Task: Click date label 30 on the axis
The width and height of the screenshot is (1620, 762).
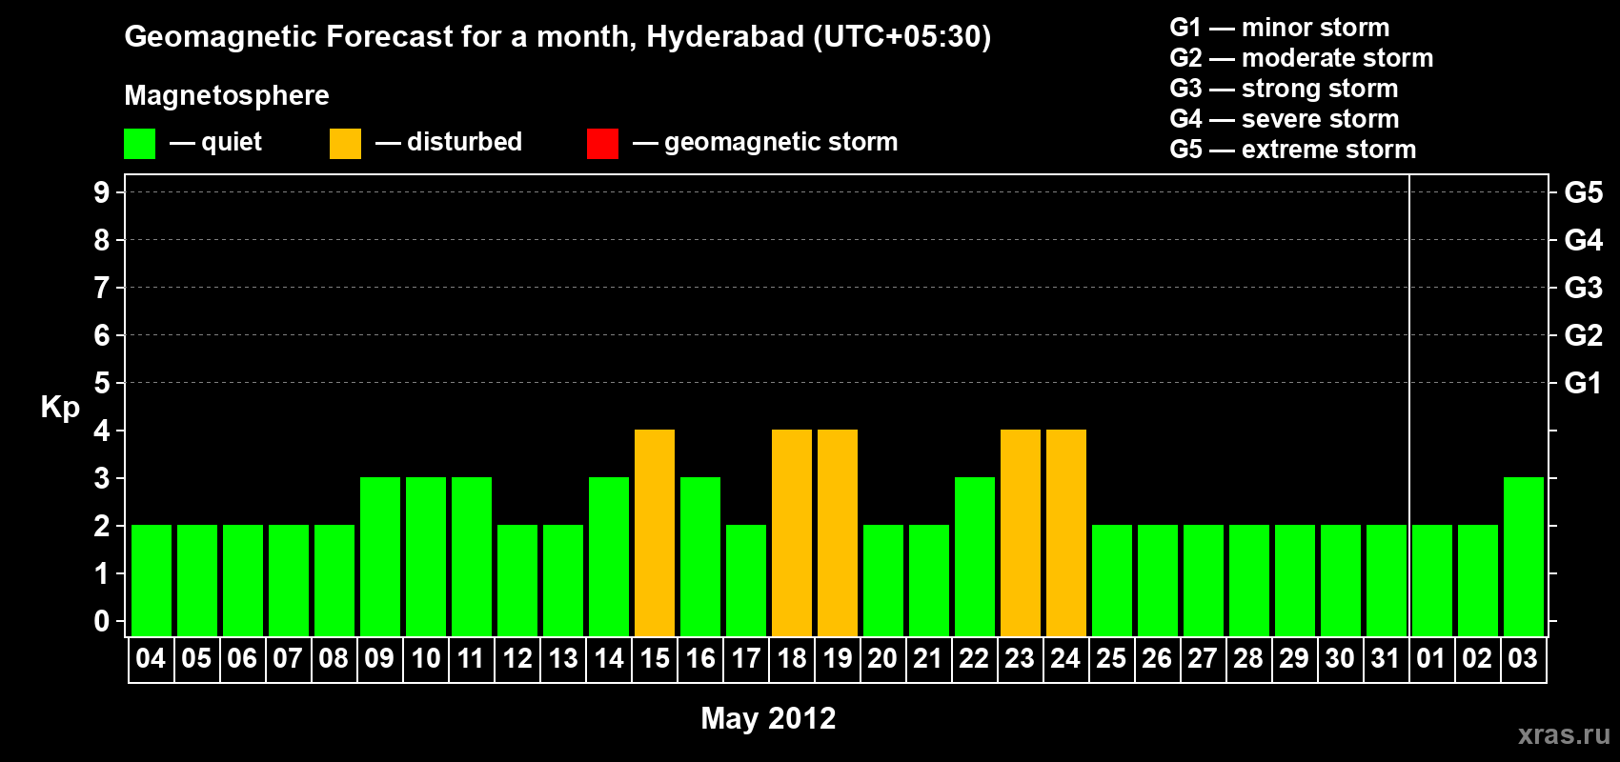Action: [x=1340, y=658]
